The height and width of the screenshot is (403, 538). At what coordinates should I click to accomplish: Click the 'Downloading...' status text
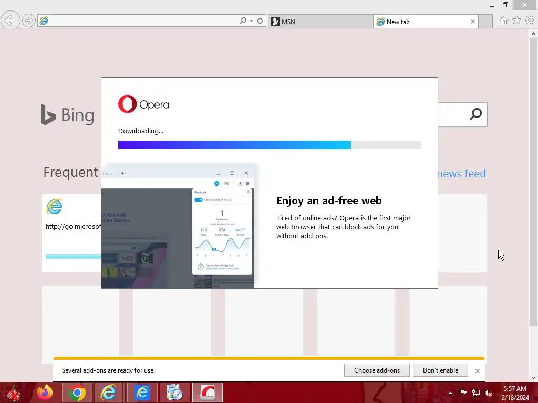coord(141,131)
